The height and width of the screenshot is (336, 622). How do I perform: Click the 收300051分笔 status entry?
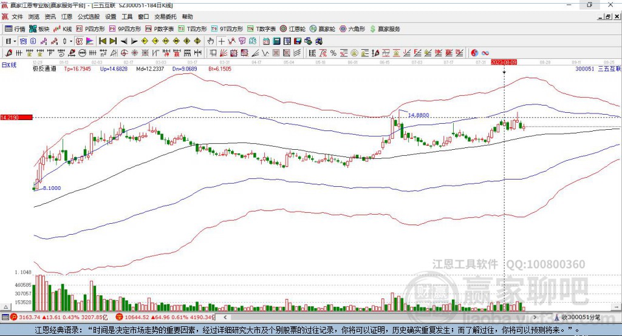point(577,317)
